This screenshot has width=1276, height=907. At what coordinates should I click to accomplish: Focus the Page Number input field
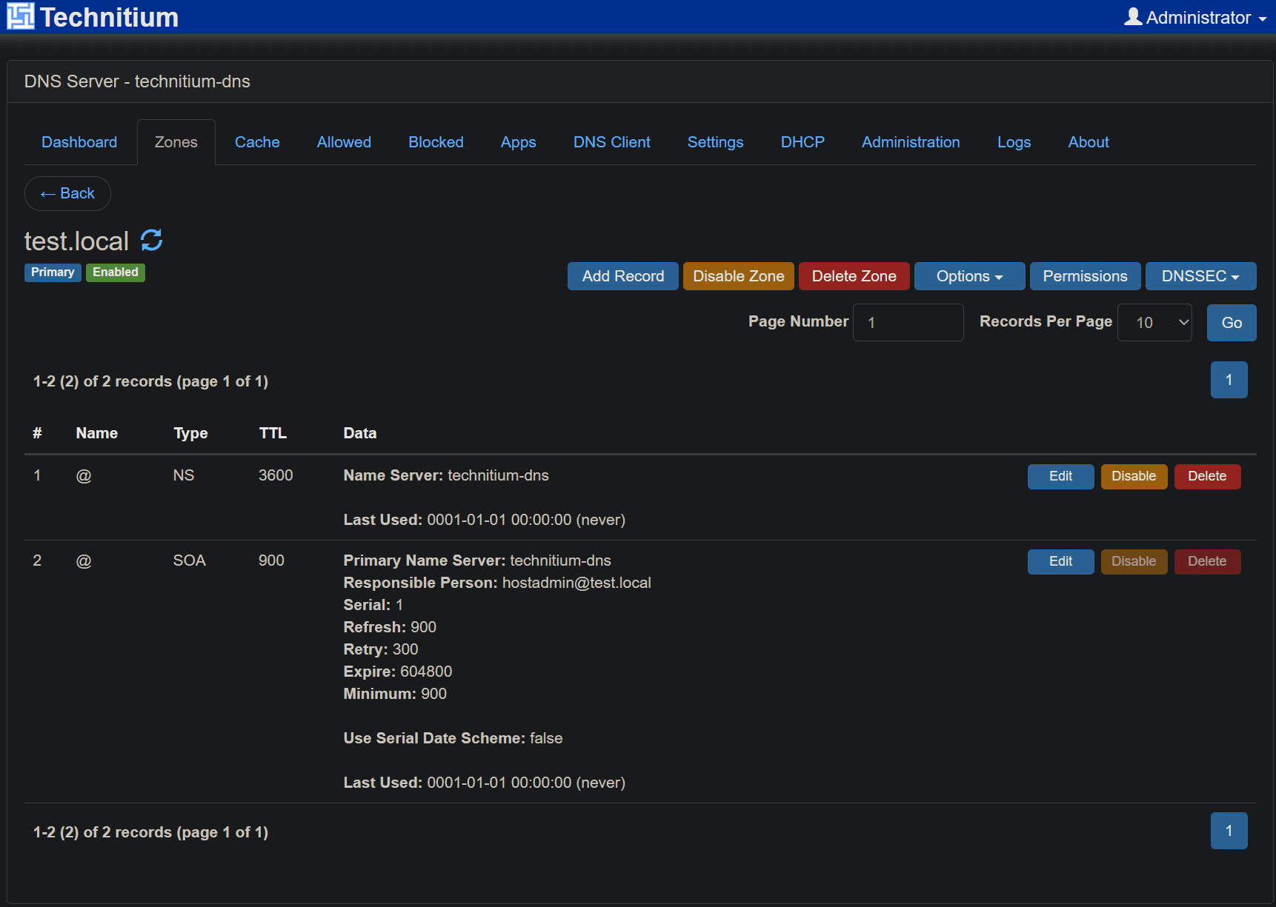(908, 323)
